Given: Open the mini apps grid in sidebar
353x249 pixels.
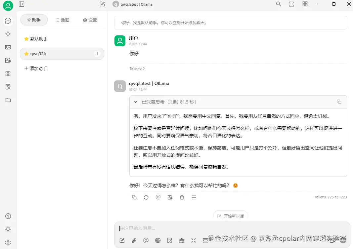Looking at the screenshot, I should pos(8,73).
